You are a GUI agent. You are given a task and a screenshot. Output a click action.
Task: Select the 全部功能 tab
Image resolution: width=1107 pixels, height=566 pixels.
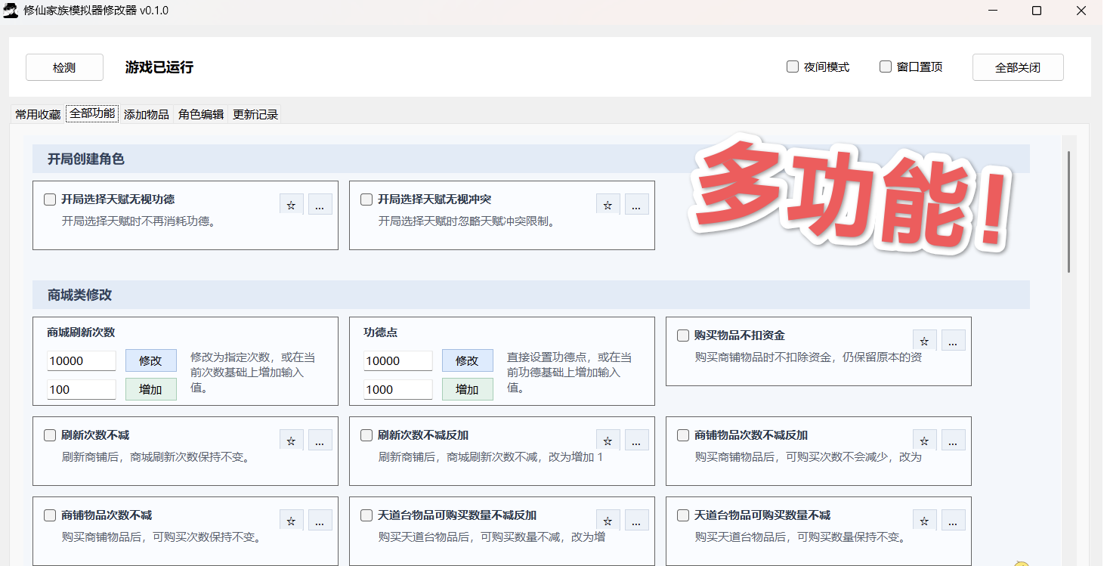point(92,113)
